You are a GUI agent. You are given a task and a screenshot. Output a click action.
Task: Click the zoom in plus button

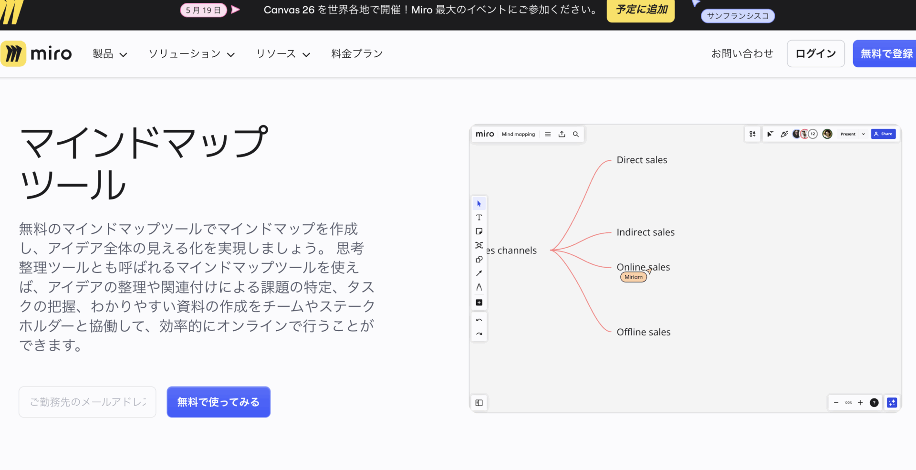tap(860, 403)
